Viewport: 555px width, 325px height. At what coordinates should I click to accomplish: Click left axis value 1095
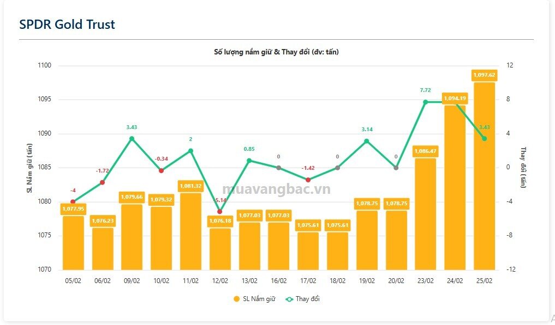45,99
